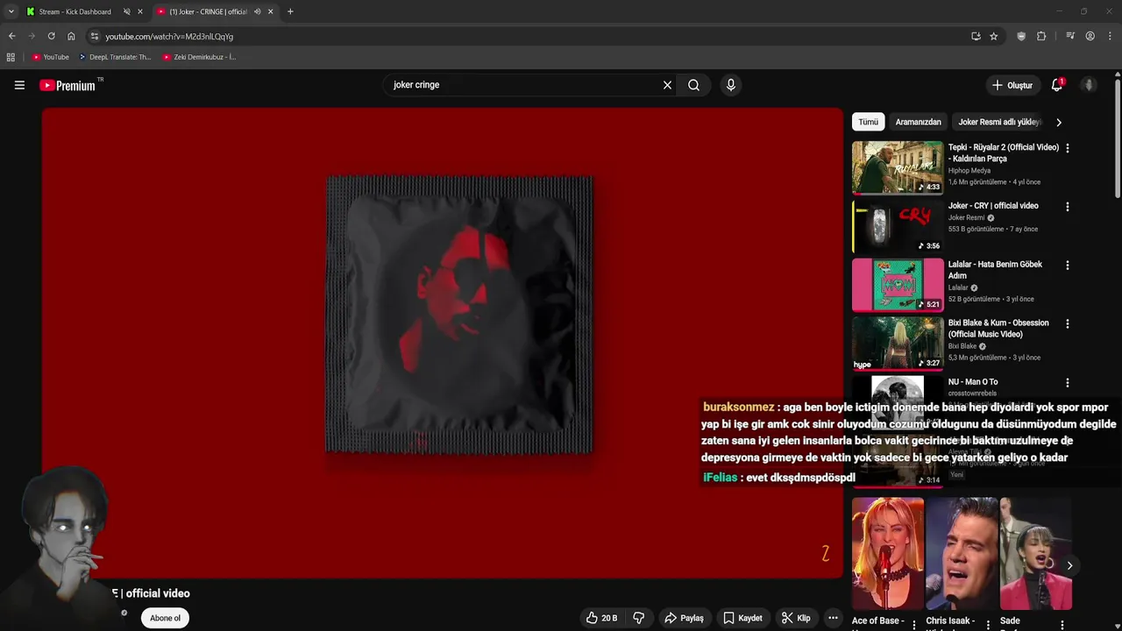Select the Joker Resmi filter chip
1122x631 pixels.
tap(999, 122)
